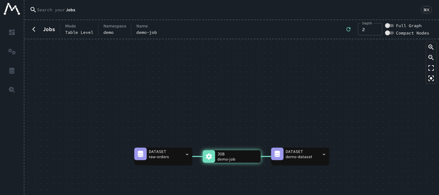Click the search magnifier icon in top bar
Screen dimensions: 439x195
pos(33,10)
